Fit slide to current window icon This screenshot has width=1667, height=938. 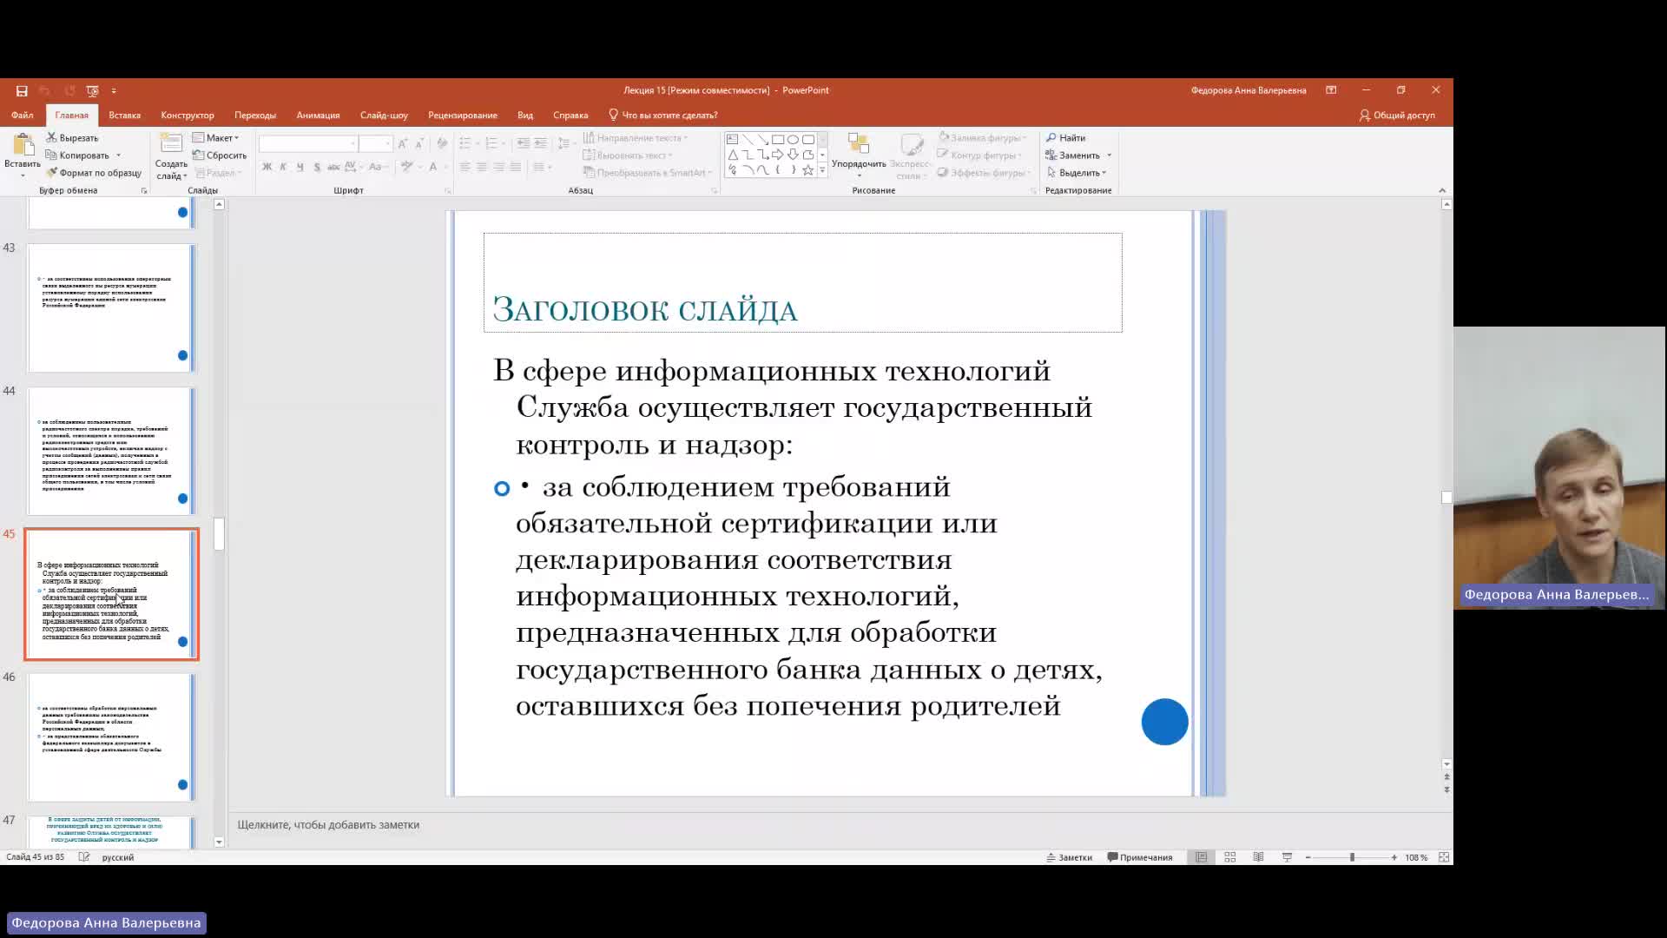tap(1444, 857)
